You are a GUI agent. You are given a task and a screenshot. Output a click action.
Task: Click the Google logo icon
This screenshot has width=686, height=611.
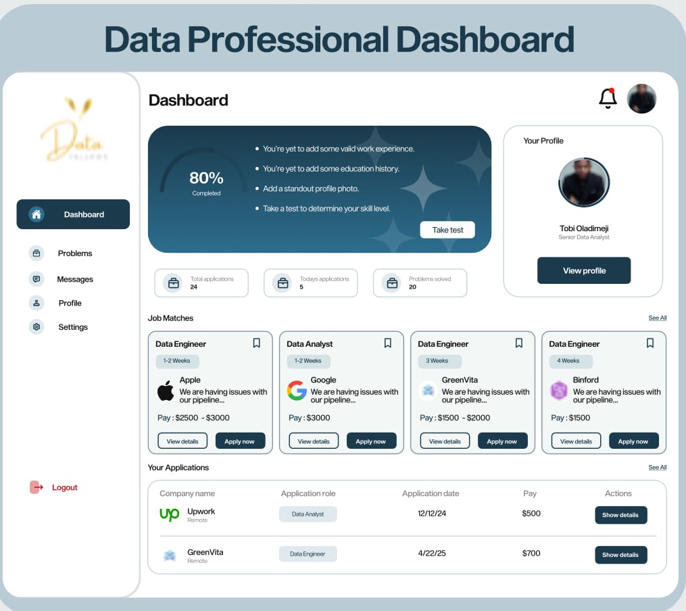click(x=297, y=391)
